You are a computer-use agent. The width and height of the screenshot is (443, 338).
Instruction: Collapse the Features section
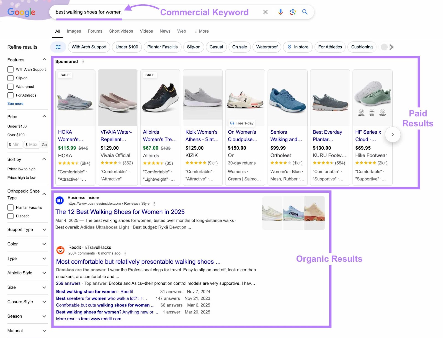[x=44, y=59]
